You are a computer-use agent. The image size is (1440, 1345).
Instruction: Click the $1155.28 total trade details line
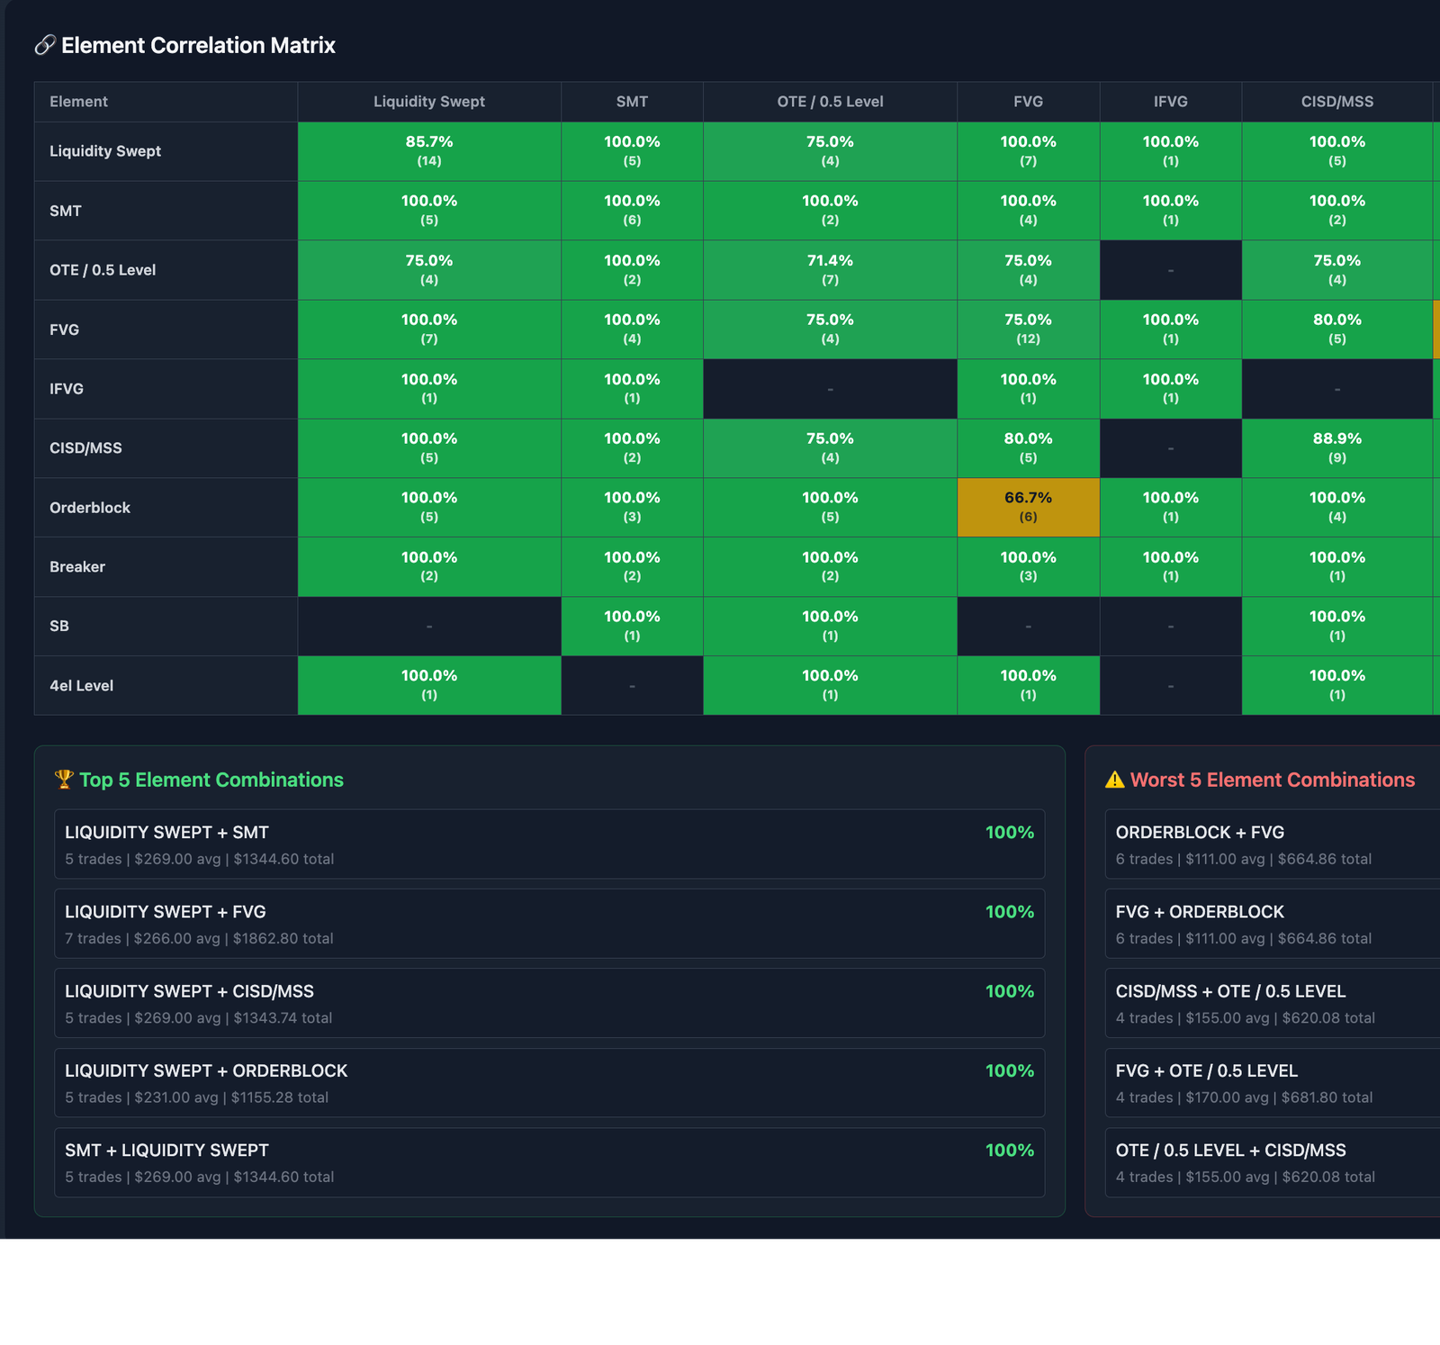pyautogui.click(x=196, y=1097)
